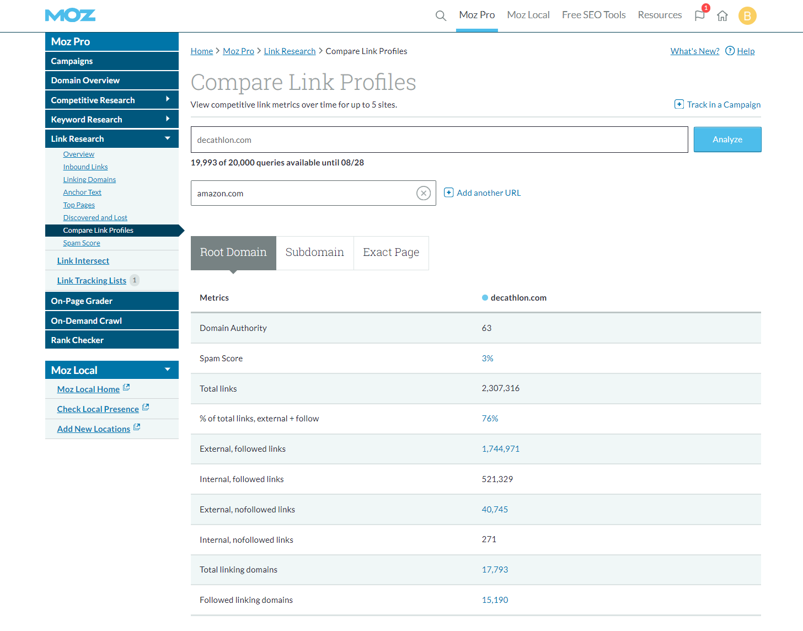Expand Competitive Research submenu arrow

pos(168,99)
